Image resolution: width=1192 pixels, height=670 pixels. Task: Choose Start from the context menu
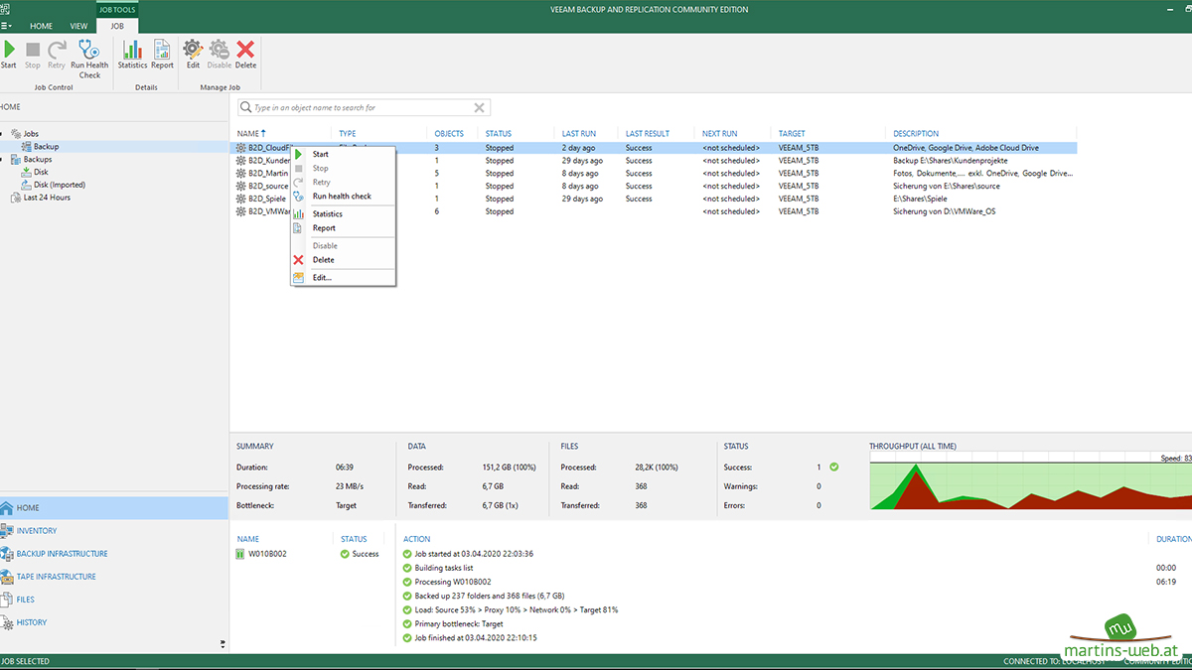[x=343, y=154]
